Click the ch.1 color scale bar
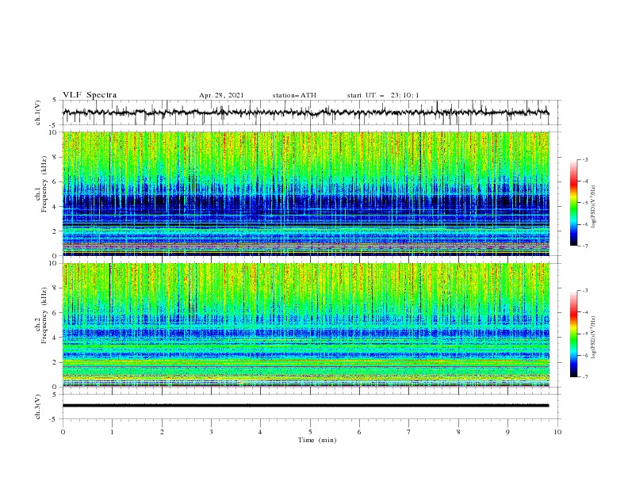Viewport: 628px width, 485px height. point(574,203)
